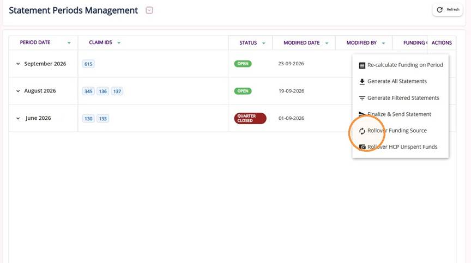Viewport: 471px width, 263px height.
Task: Click the filter icon for Generate Filtered Statements
Action: coord(362,98)
